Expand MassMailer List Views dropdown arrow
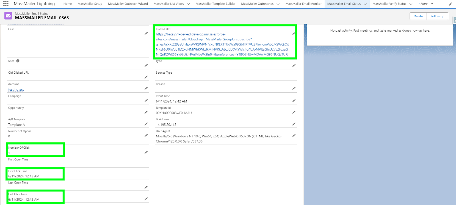Image resolution: width=456 pixels, height=205 pixels. pos(188,4)
